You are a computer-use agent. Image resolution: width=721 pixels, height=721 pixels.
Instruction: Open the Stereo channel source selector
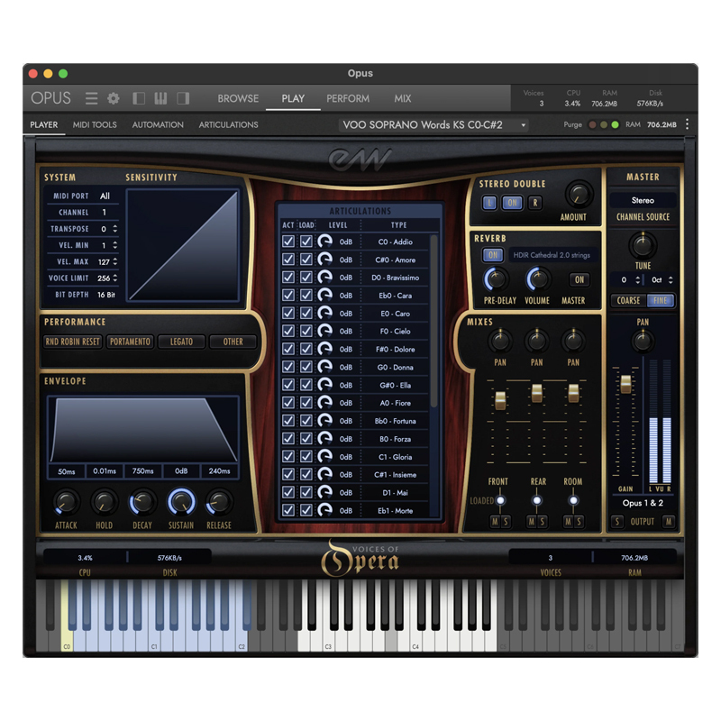point(643,200)
